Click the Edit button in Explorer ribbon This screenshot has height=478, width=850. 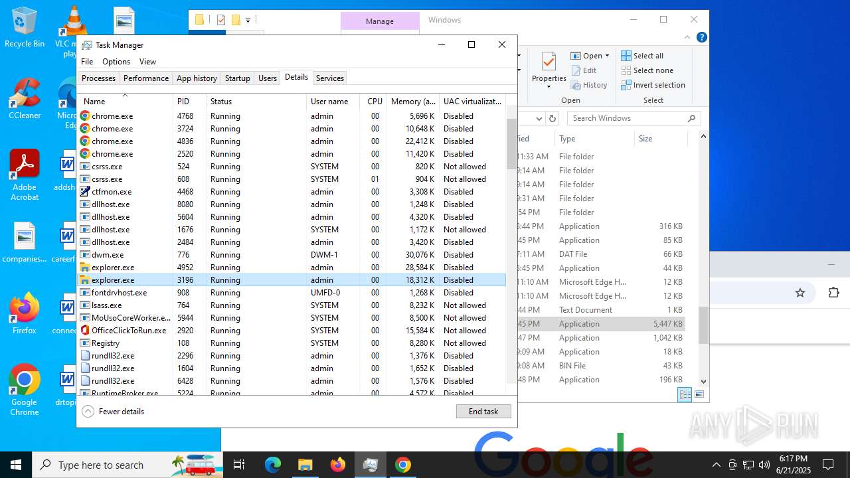click(x=584, y=70)
